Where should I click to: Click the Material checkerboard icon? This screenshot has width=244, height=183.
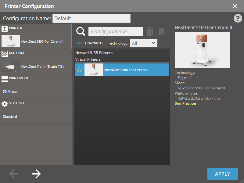[x=5, y=54]
